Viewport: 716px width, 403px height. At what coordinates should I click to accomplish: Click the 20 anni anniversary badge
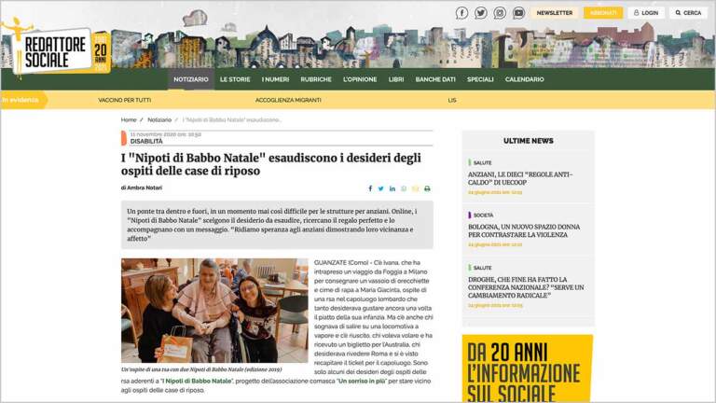101,51
